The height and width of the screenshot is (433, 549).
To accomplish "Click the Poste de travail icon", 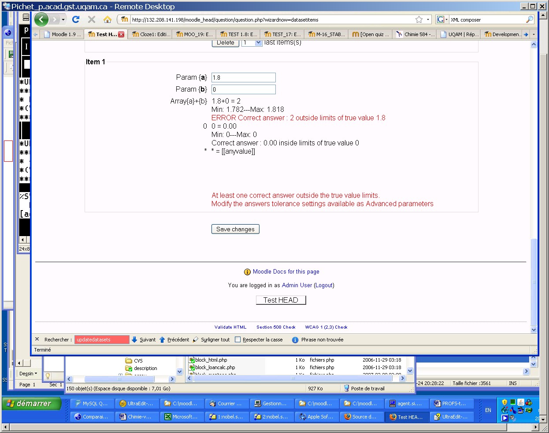I will coord(346,389).
